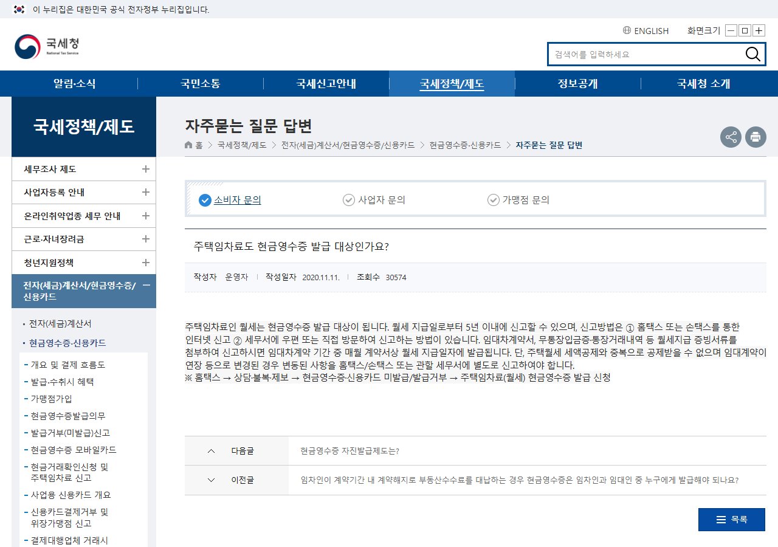The image size is (778, 547).
Task: Decrease screen size with minus button
Action: coord(731,30)
